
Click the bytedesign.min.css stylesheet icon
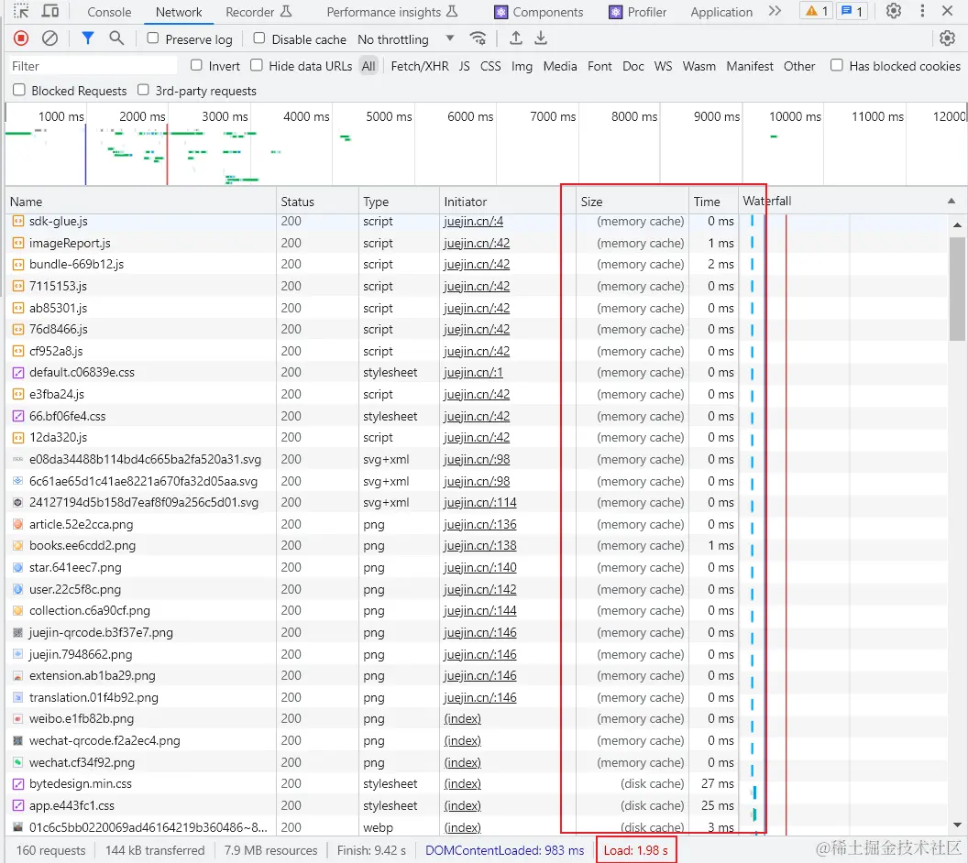(x=18, y=784)
